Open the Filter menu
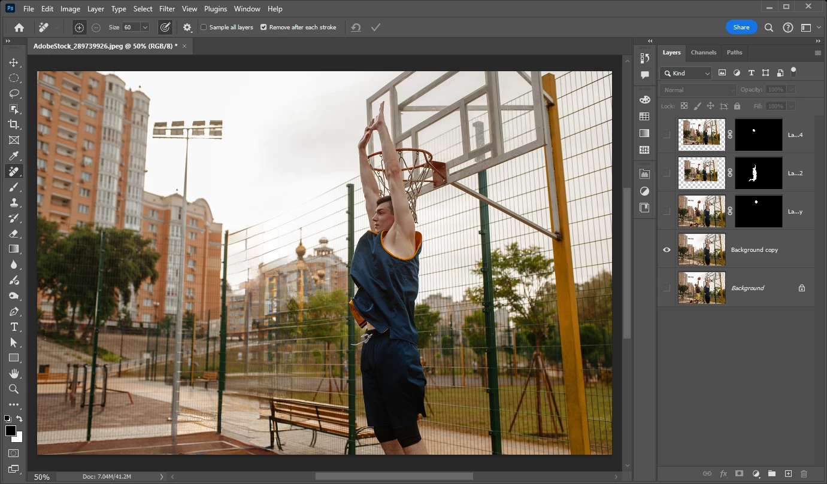 click(167, 9)
